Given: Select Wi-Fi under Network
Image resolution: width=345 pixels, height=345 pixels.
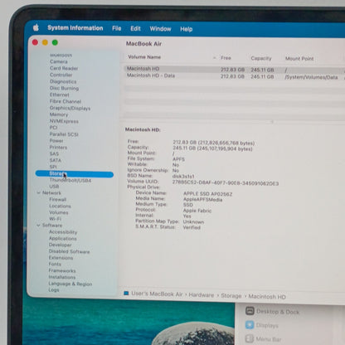Looking at the screenshot, I should coord(55,219).
